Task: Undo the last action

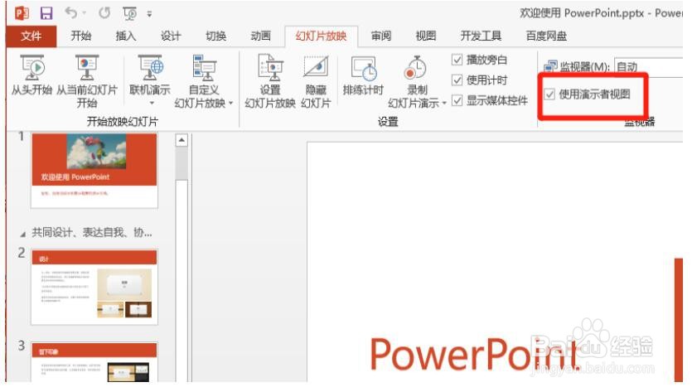Action: point(70,12)
